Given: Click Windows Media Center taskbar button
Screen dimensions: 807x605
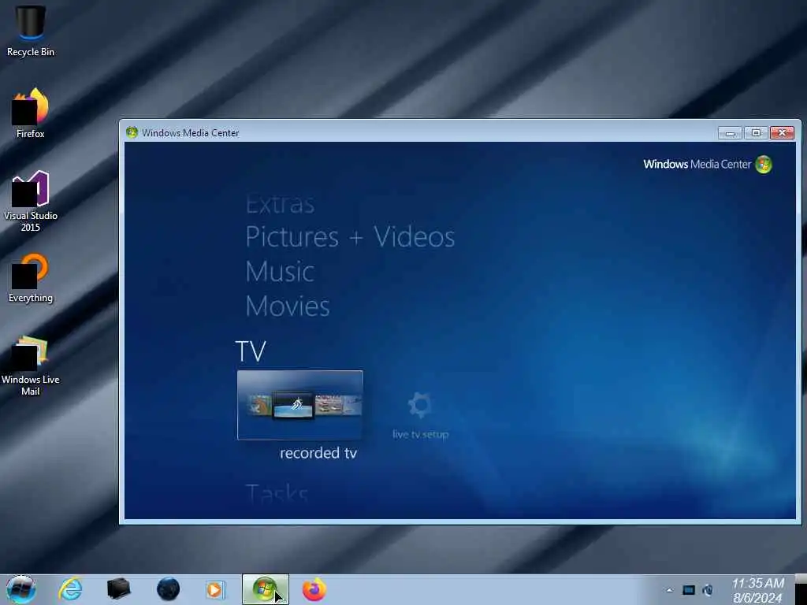Looking at the screenshot, I should click(265, 589).
